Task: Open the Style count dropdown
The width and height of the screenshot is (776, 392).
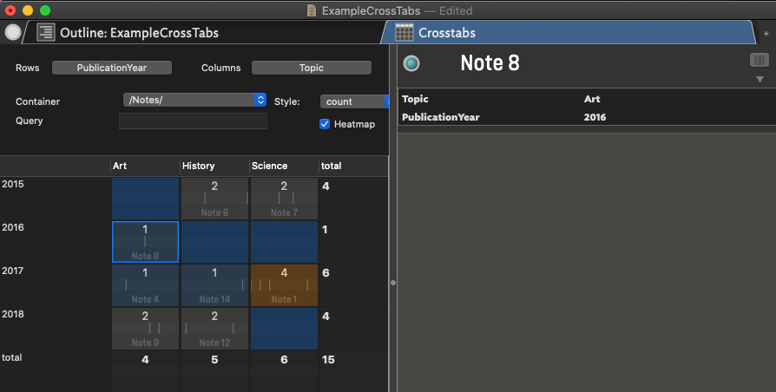Action: coord(354,101)
